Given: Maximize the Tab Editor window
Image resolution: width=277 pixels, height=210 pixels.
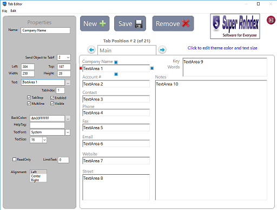Looking at the screenshot, I should [x=258, y=4].
